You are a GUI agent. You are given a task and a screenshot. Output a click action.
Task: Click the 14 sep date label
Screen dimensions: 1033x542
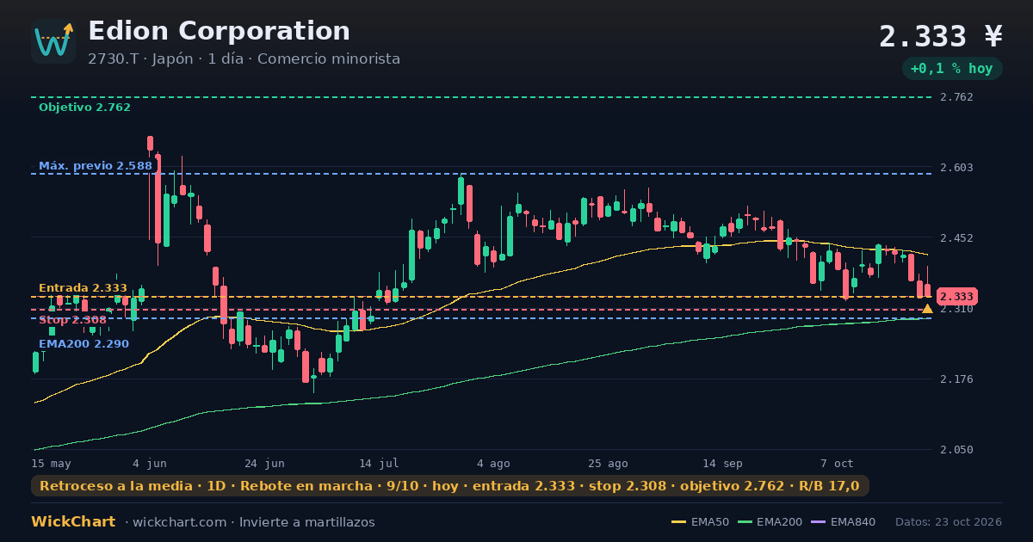[722, 463]
